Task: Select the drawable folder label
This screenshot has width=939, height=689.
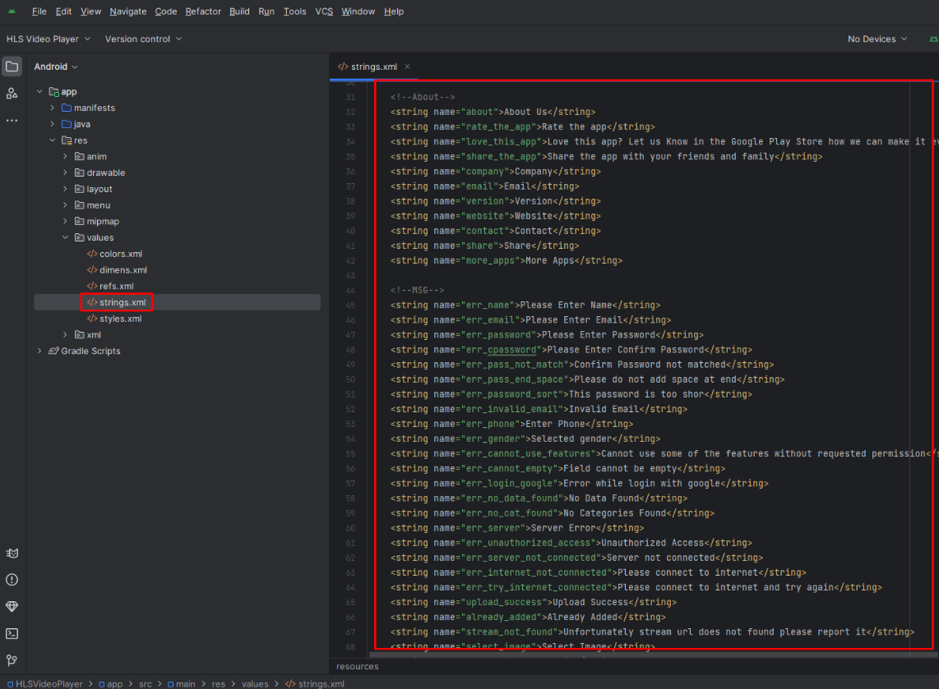Action: pyautogui.click(x=106, y=172)
